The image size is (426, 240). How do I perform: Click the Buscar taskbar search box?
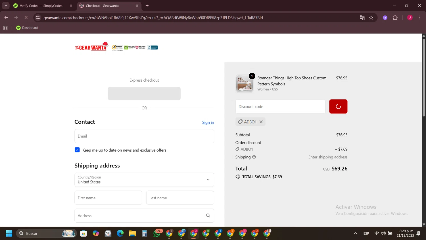tap(46, 233)
